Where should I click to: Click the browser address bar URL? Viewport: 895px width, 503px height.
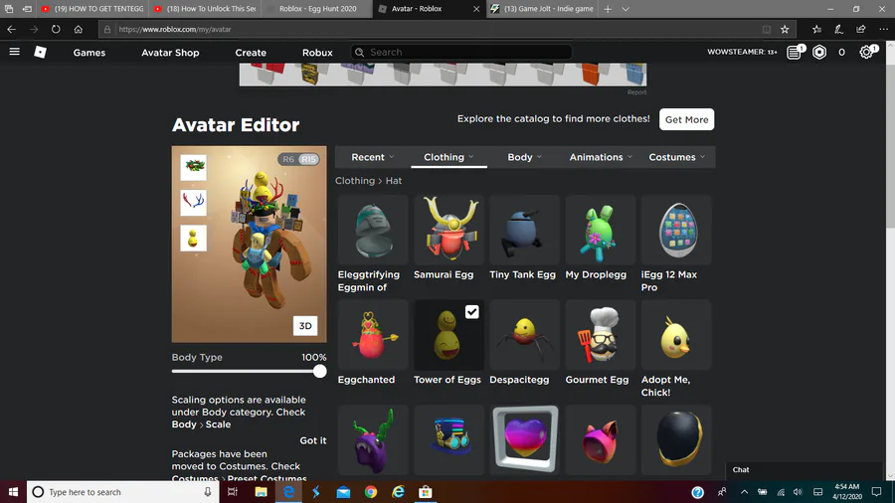[175, 29]
